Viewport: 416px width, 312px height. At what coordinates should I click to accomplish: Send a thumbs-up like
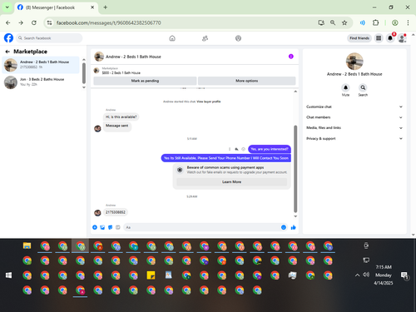pos(294,227)
